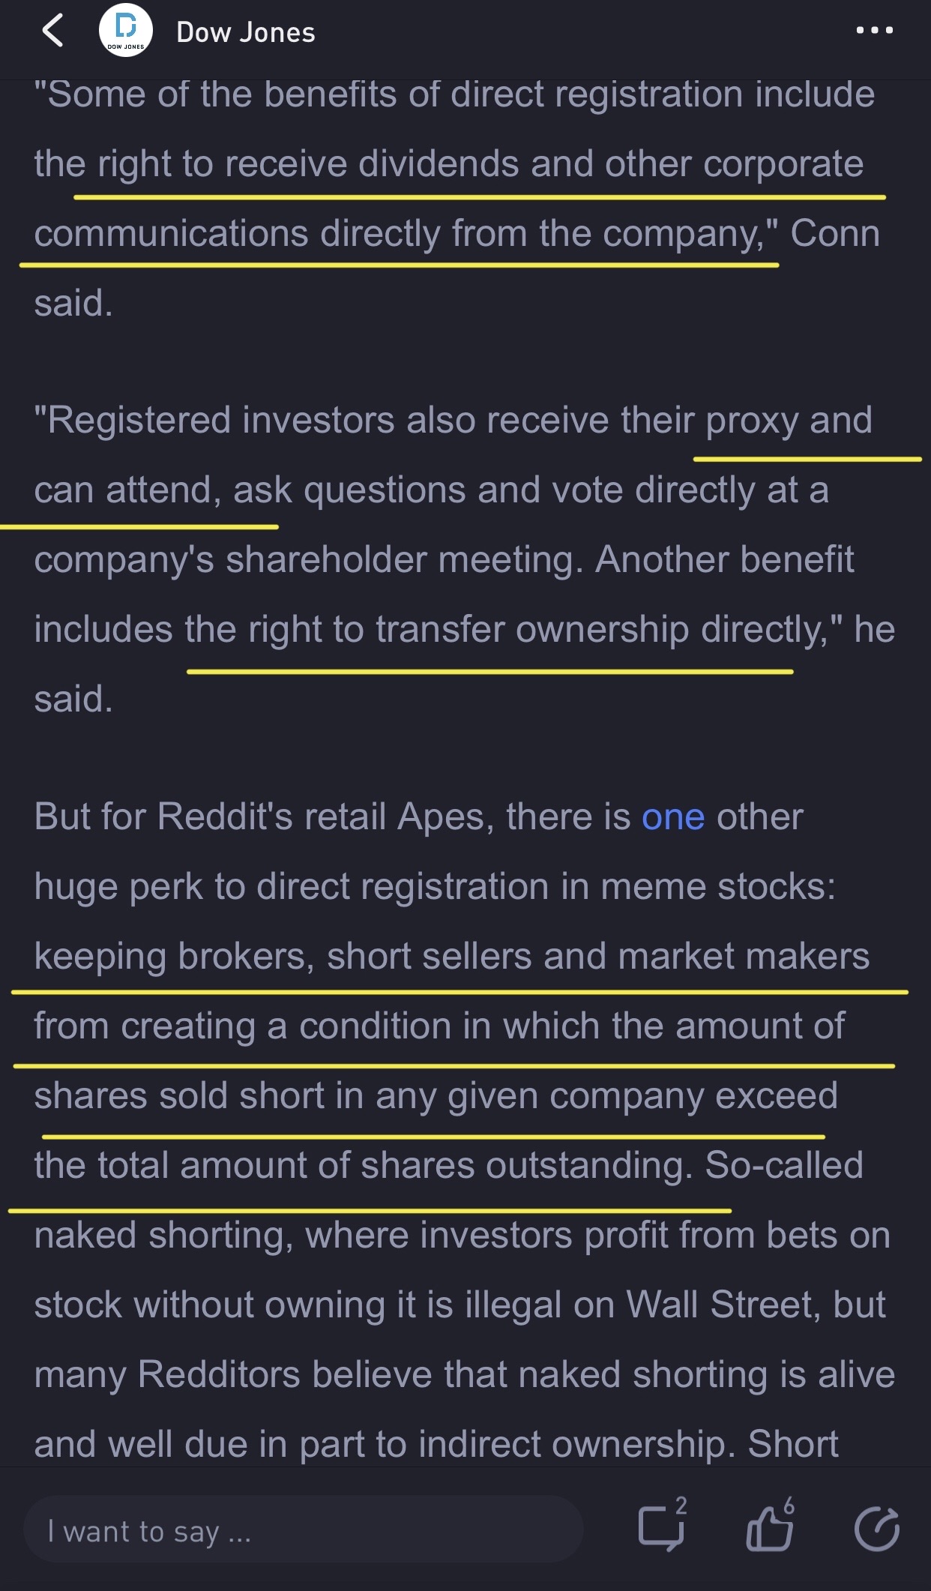The height and width of the screenshot is (1591, 931).
Task: Tap underlined text "right to transfer ownership"
Action: coord(468,629)
